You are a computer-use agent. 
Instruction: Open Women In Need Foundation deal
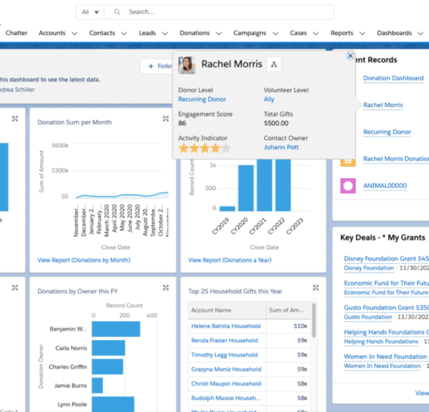386,357
